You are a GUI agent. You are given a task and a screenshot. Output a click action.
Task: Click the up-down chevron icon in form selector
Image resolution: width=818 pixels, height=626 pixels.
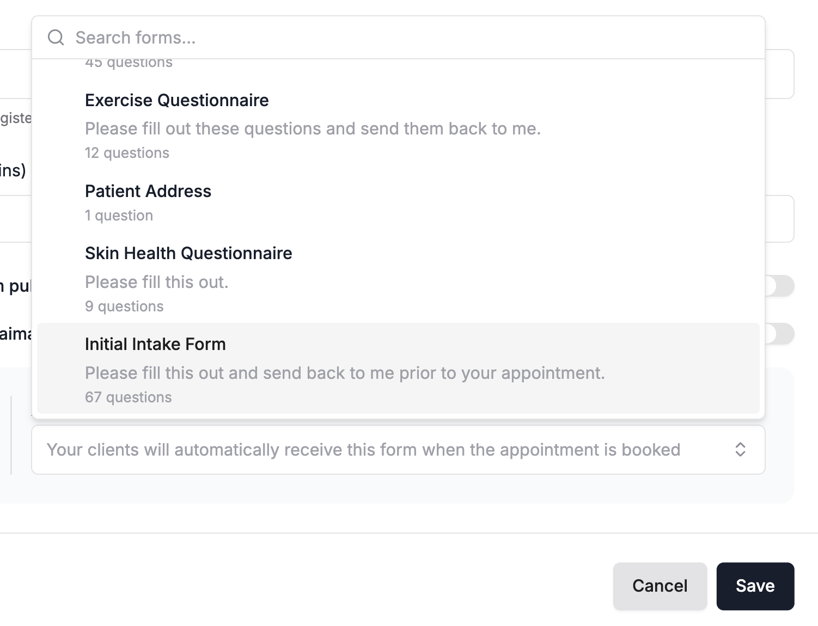740,450
